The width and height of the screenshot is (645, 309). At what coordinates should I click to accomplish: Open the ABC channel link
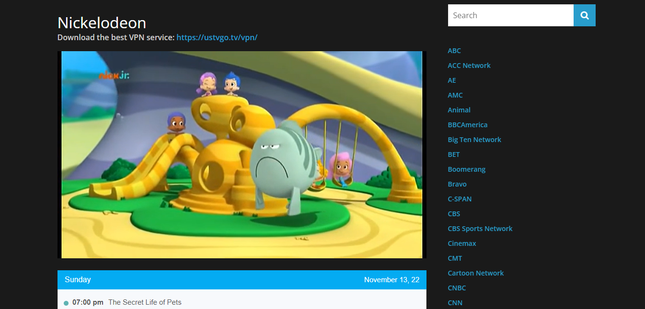454,51
